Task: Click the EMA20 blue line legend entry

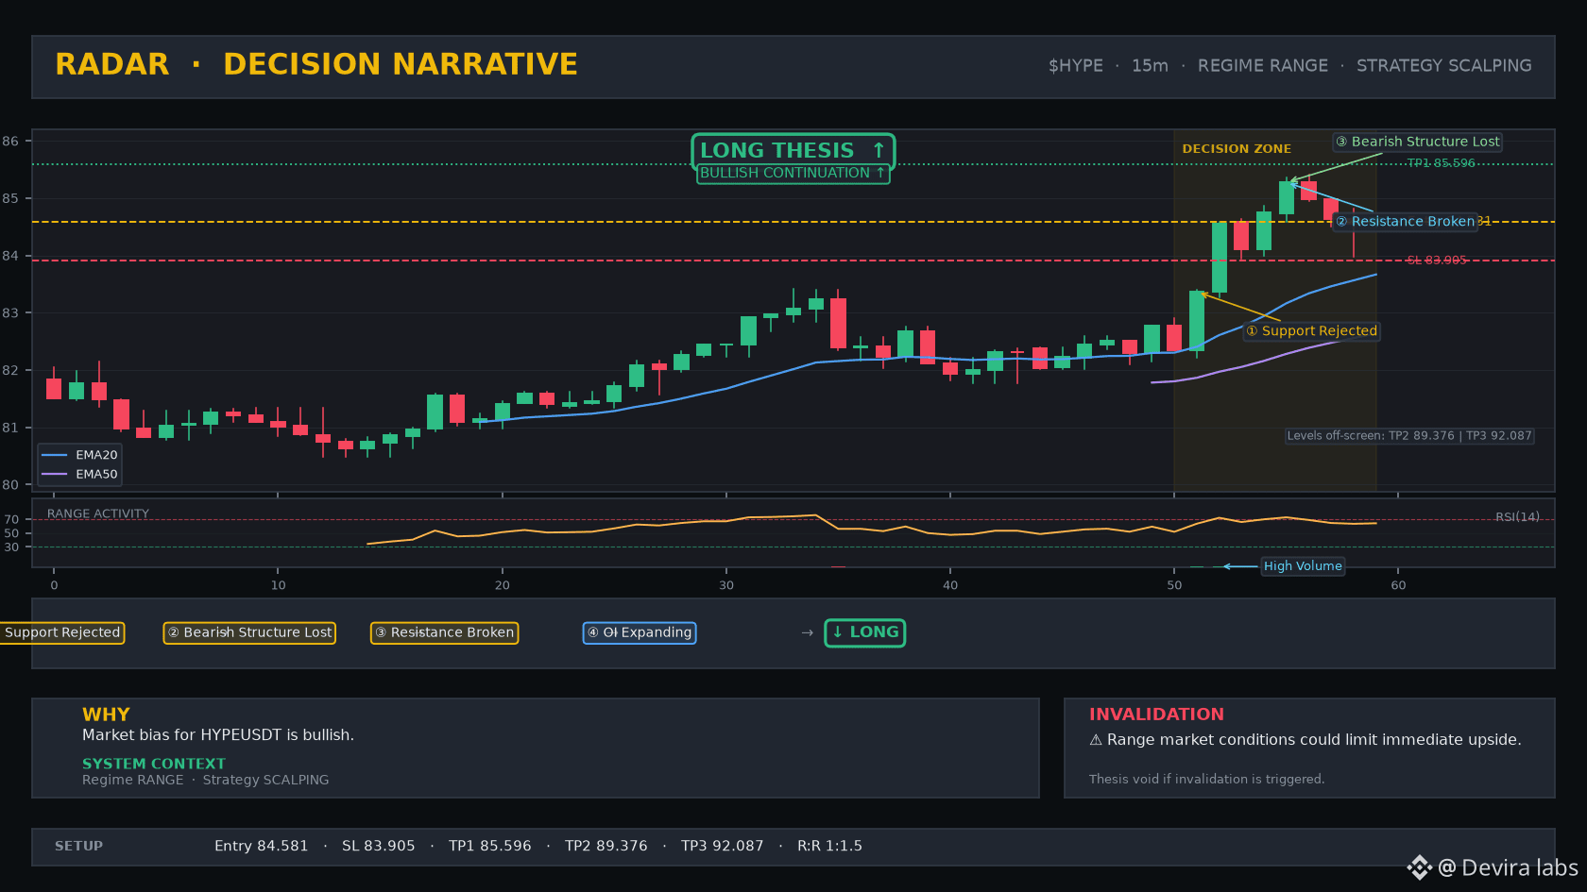Action: click(x=80, y=455)
